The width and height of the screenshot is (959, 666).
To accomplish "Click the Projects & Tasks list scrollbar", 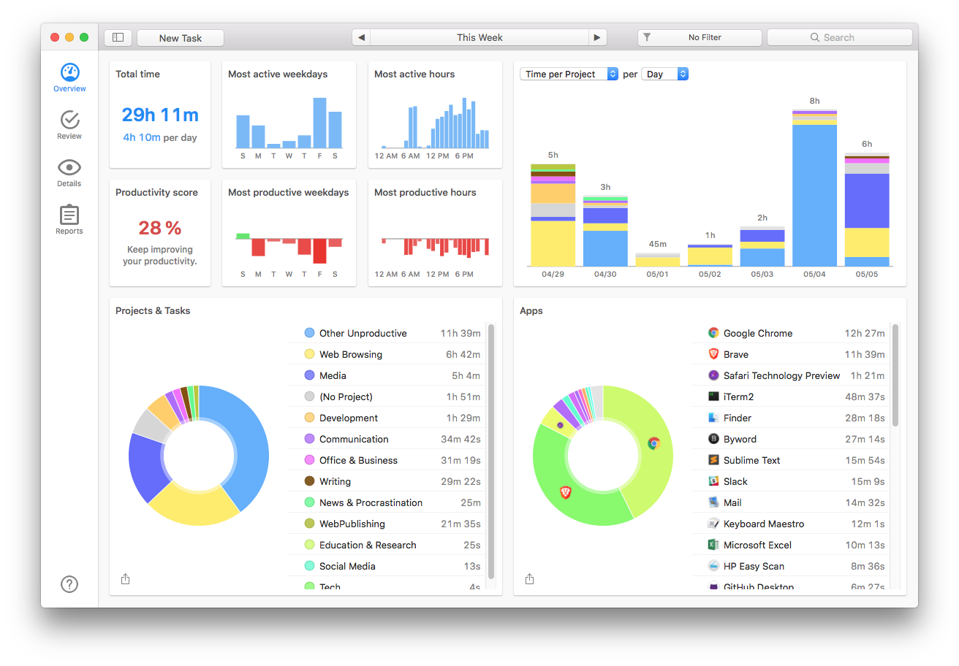I will tap(491, 451).
